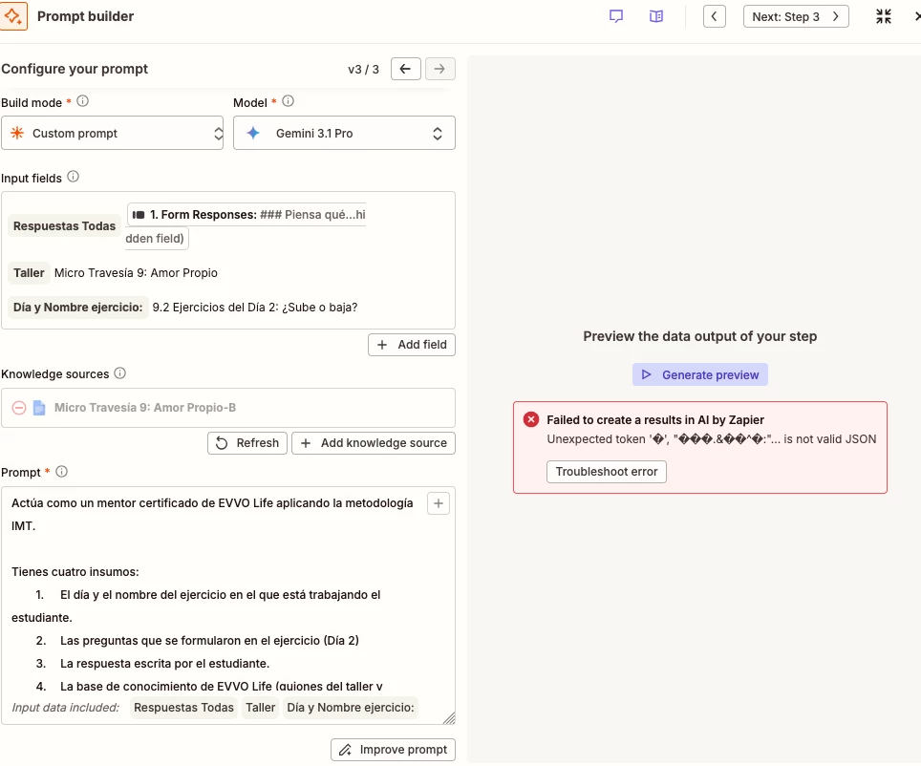This screenshot has height=766, width=921.
Task: Select the Día y Nombre ejercicio label
Action: [77, 308]
